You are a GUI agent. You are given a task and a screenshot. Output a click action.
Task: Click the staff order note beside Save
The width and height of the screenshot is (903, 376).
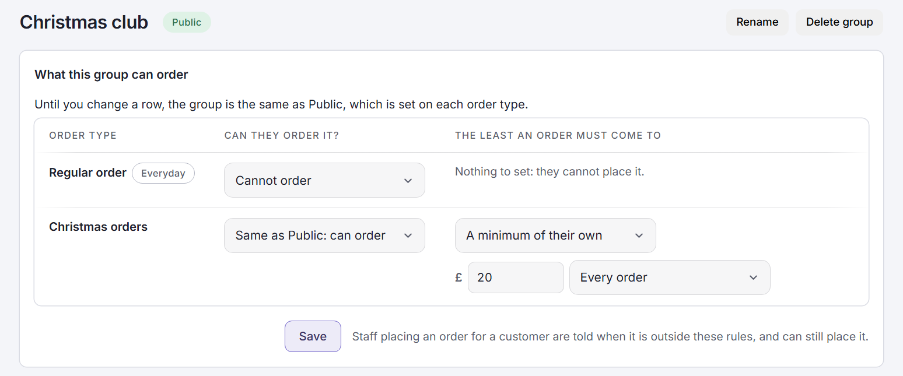pos(610,336)
